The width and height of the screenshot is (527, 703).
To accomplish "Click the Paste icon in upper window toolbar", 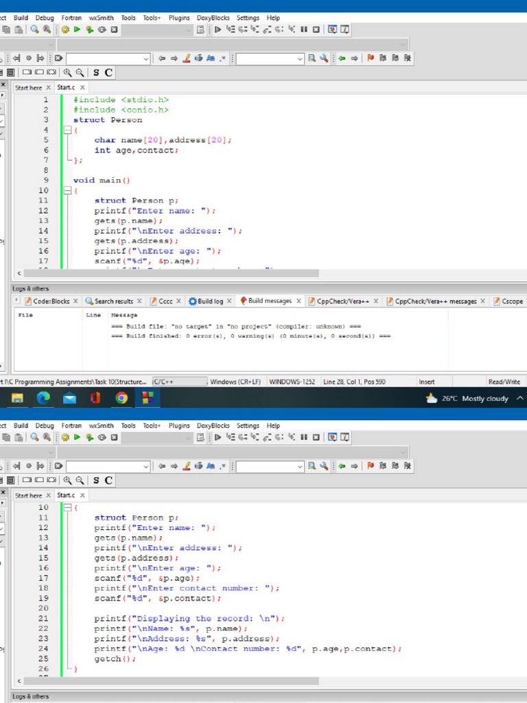I will tap(19, 30).
